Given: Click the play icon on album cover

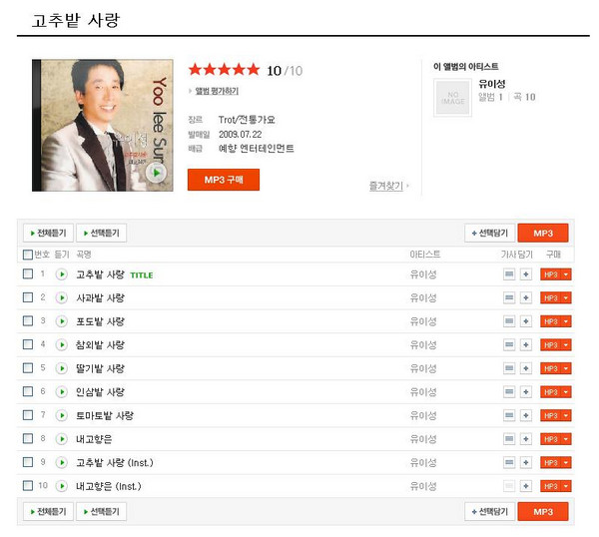Looking at the screenshot, I should (155, 172).
